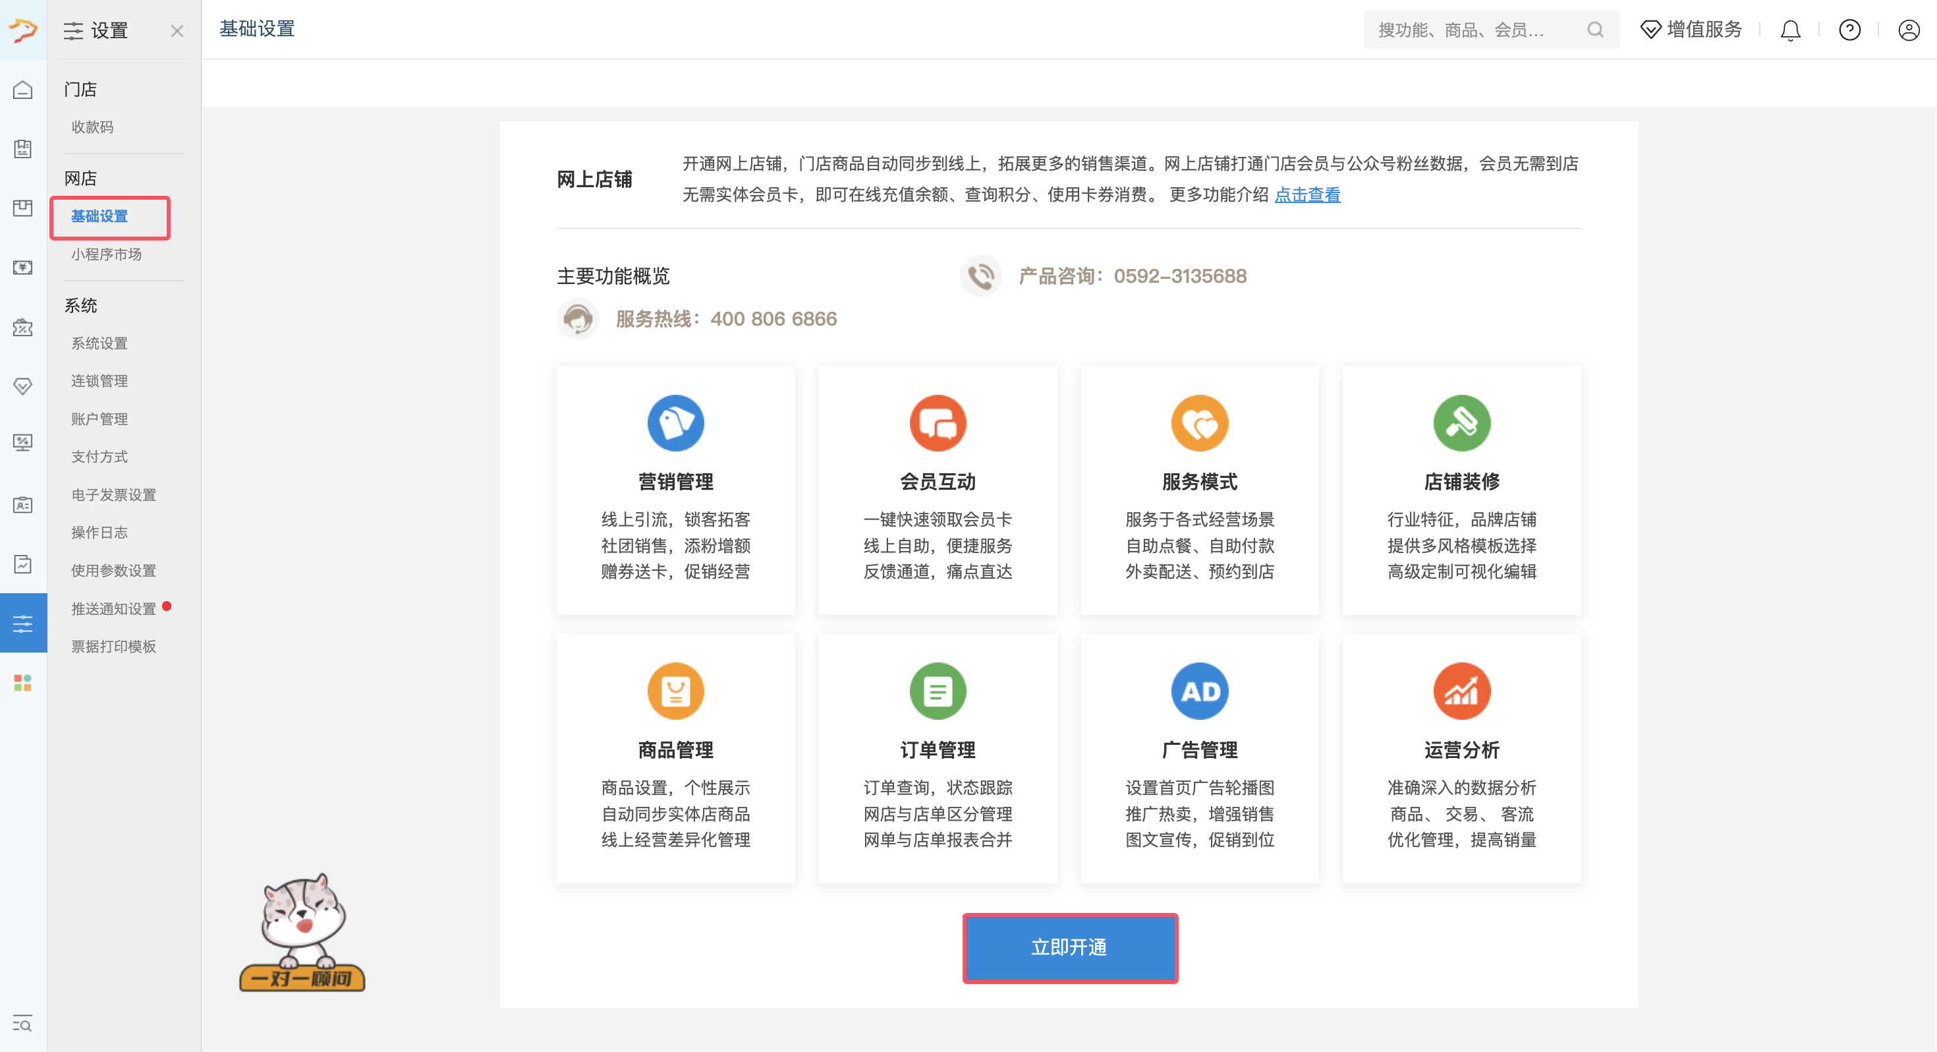Click the 店铺装修 paint roller icon
Screen dimensions: 1937x1052
pyautogui.click(x=1462, y=423)
